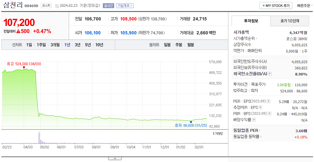Show the 주봉 candle chart
The height and width of the screenshot is (162, 314).
click(179, 45)
